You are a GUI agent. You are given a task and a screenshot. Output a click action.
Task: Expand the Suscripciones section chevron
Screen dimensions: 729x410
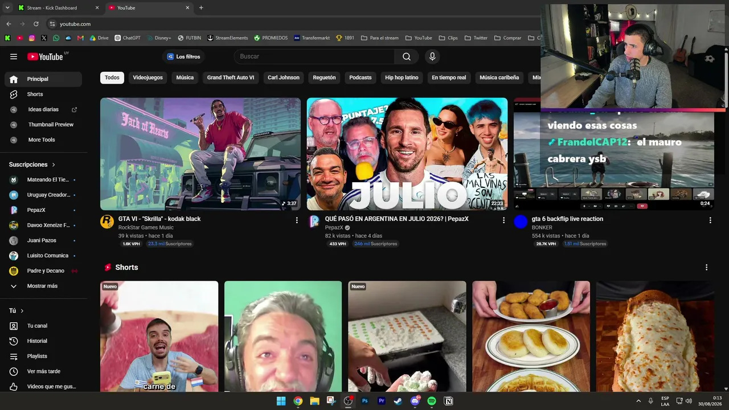click(54, 165)
